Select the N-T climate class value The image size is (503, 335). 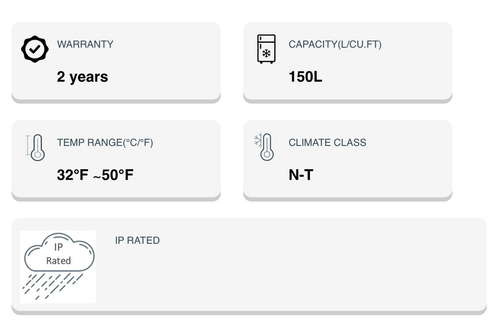301,175
